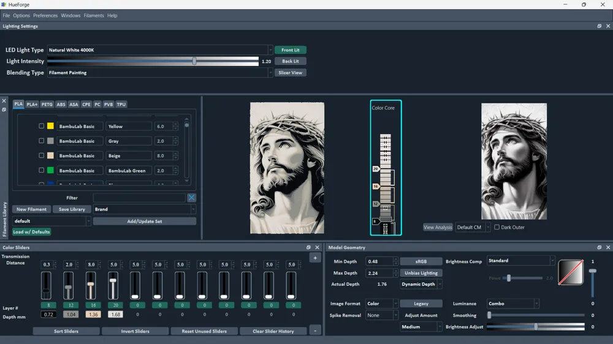Open the File menu
The image size is (613, 344).
pyautogui.click(x=6, y=16)
